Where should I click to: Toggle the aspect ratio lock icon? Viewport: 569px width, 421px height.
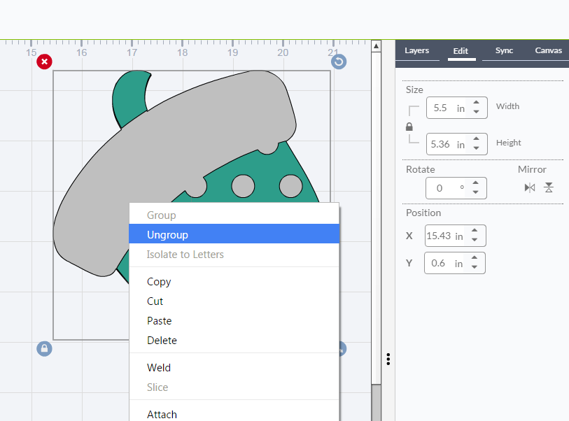409,127
